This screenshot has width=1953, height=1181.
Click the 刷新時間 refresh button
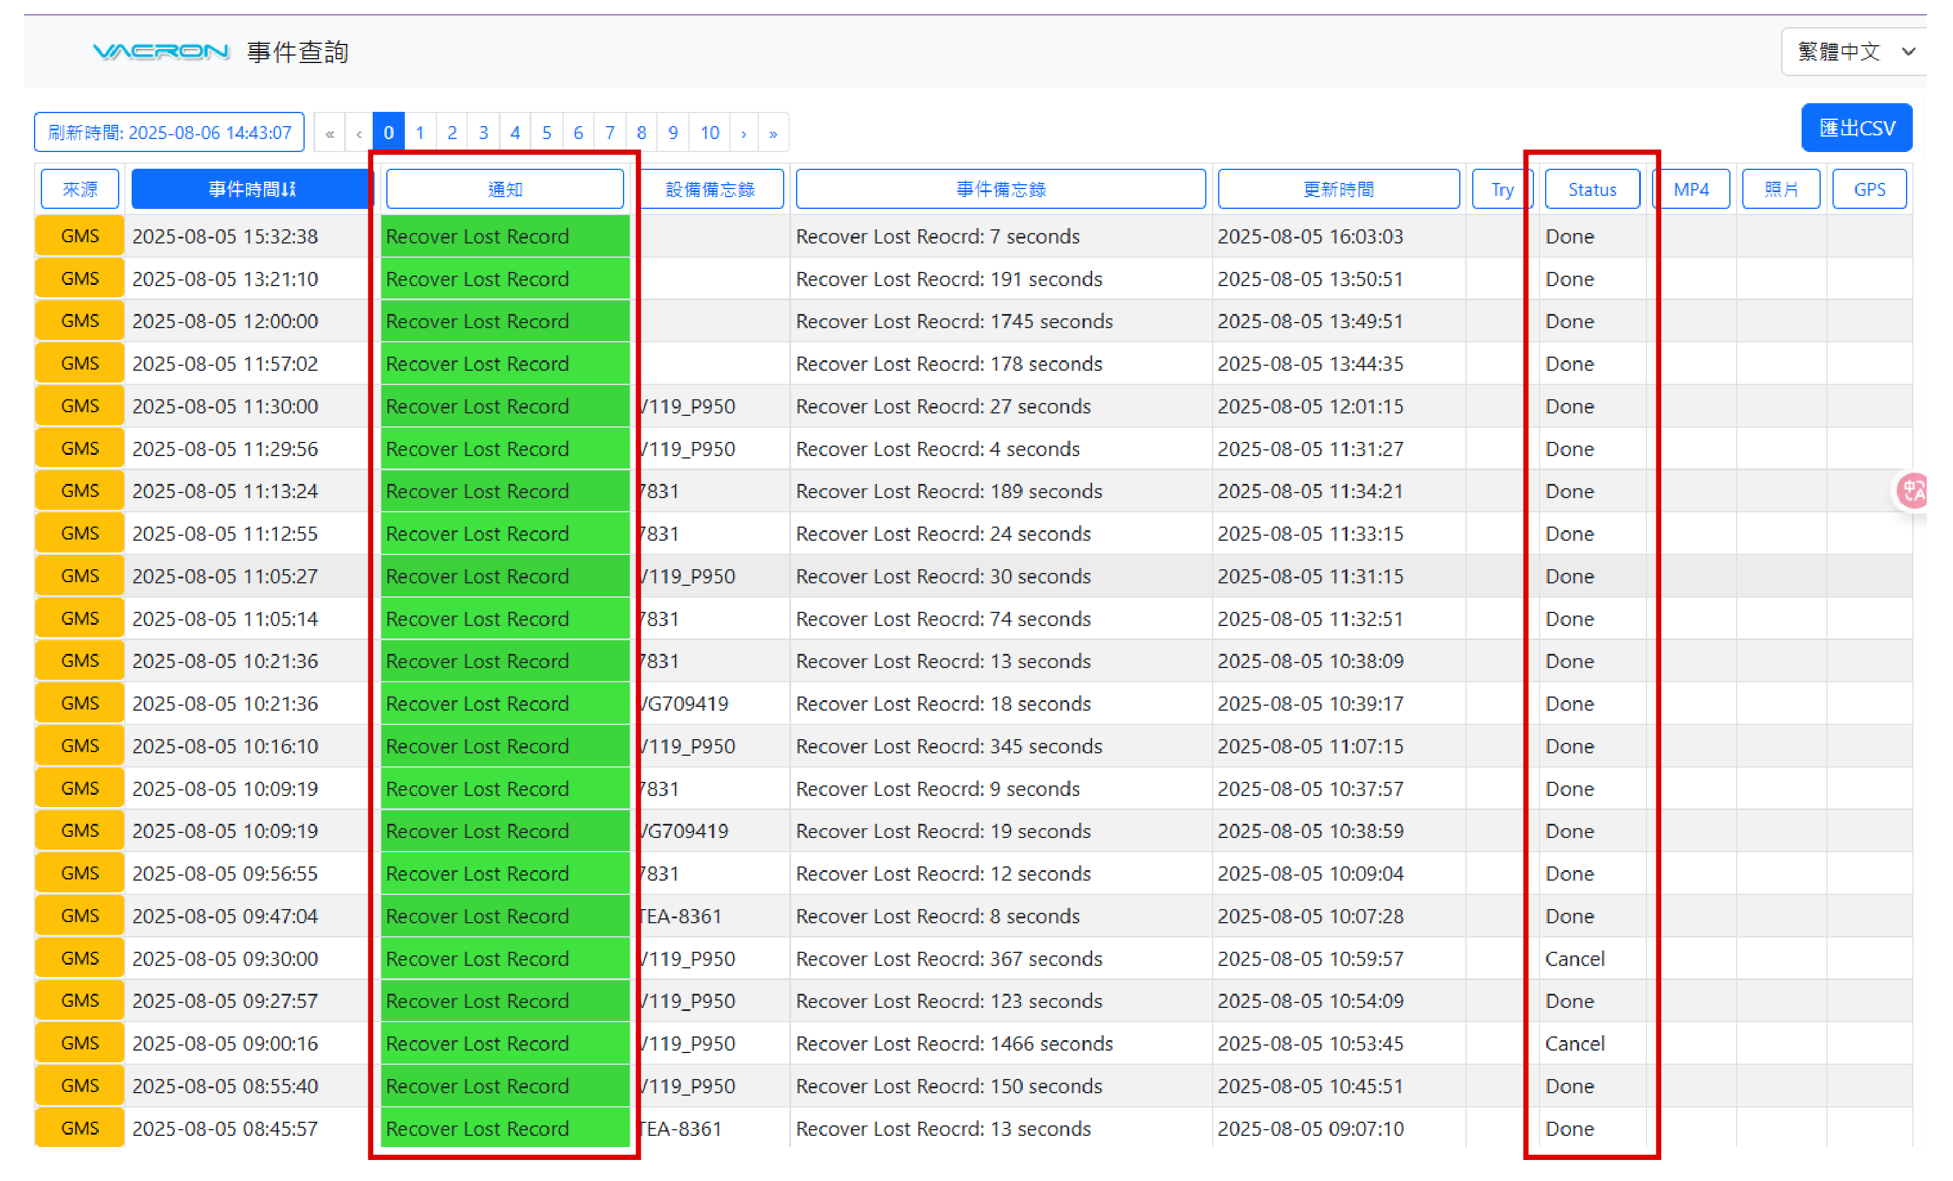coord(169,132)
